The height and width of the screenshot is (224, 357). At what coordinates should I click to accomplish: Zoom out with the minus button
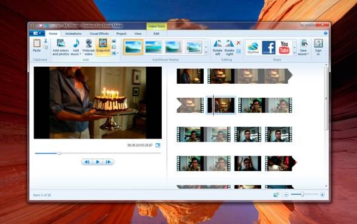point(287,195)
